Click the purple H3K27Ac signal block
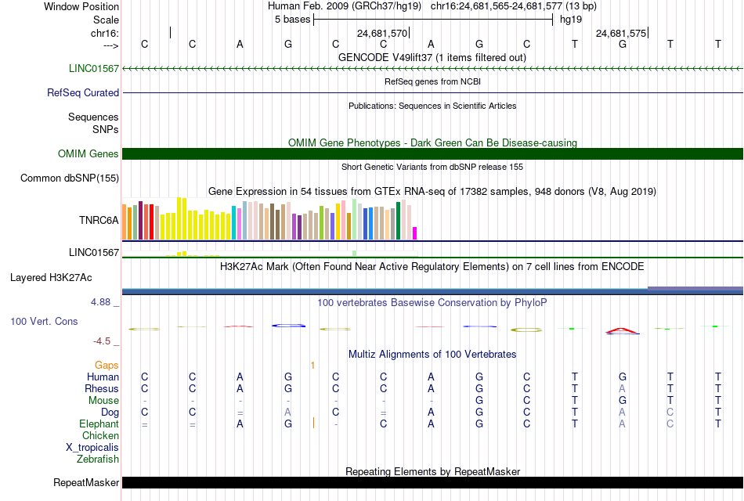744x501 pixels. coord(695,288)
